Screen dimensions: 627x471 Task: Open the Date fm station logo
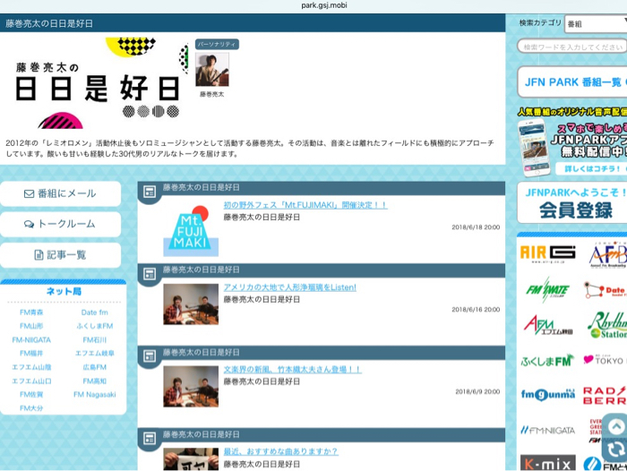[x=605, y=290]
